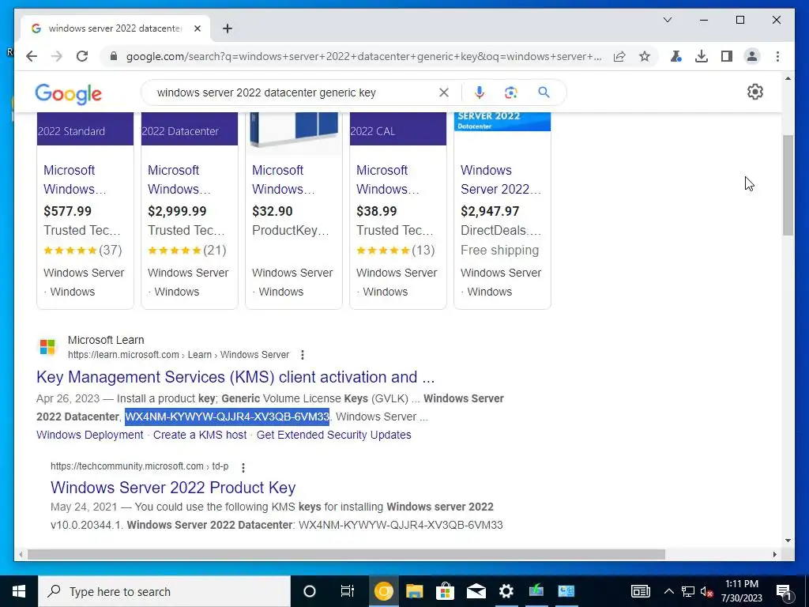Image resolution: width=809 pixels, height=607 pixels.
Task: Open the notification center icon
Action: pyautogui.click(x=784, y=591)
